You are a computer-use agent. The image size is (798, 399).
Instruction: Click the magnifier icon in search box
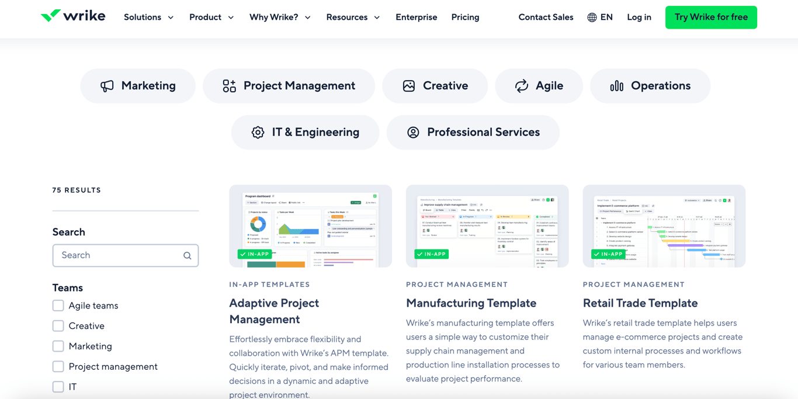(187, 256)
